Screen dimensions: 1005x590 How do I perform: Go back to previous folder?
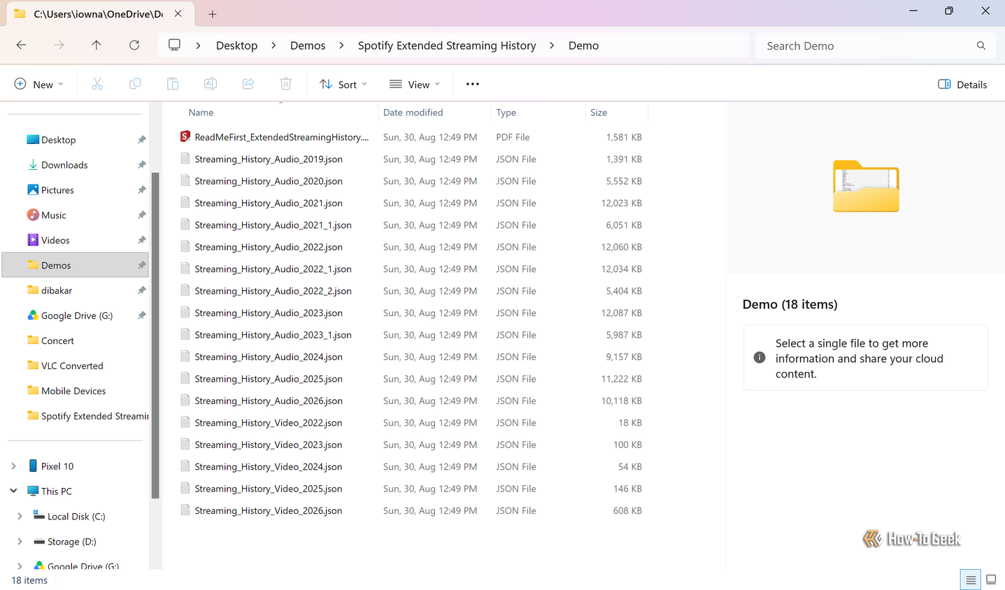(22, 45)
